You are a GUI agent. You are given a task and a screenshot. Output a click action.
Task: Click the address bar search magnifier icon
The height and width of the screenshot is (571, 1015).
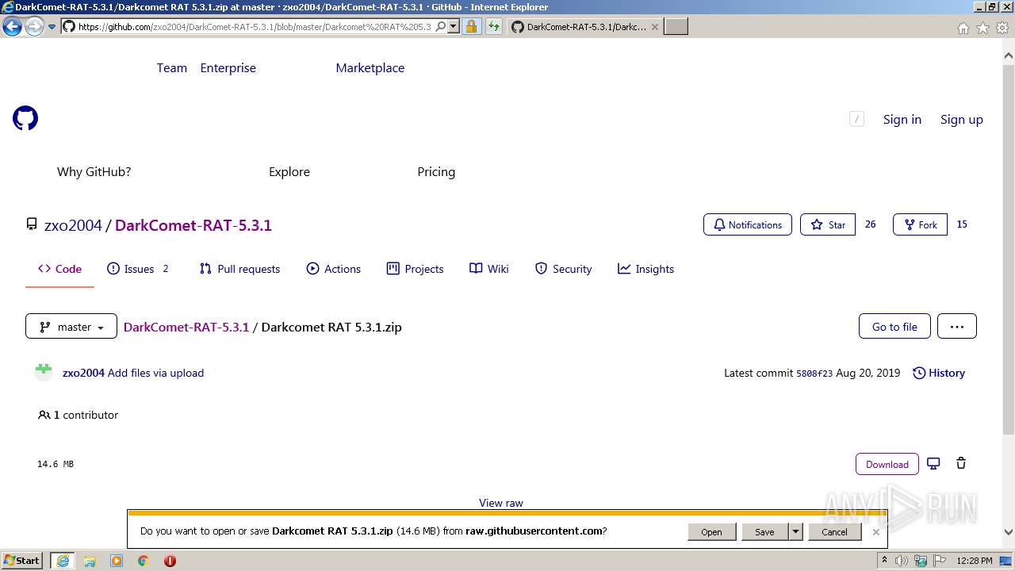(441, 27)
